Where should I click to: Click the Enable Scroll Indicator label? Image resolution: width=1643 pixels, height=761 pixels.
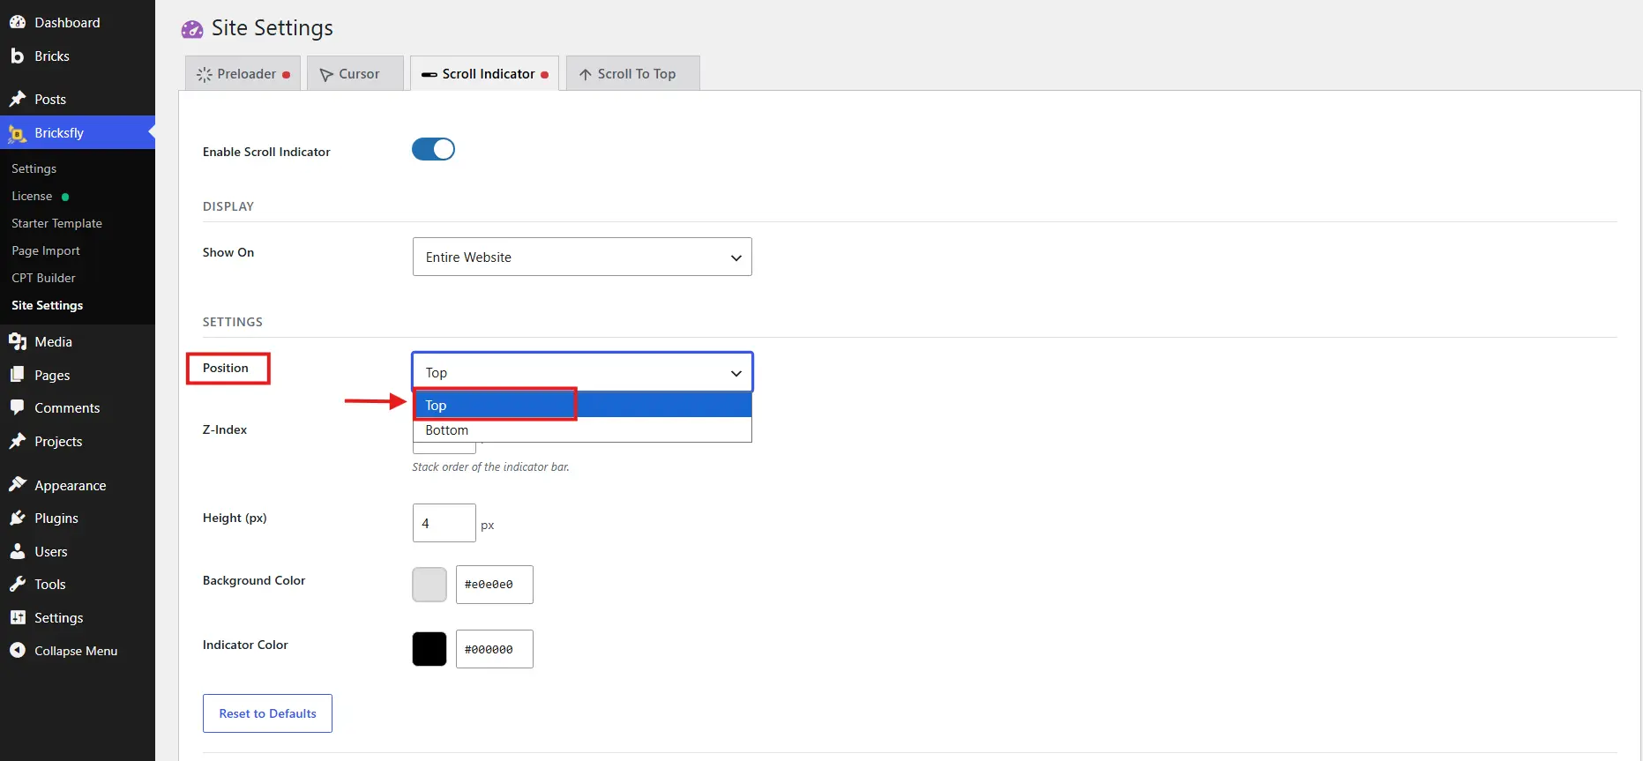click(x=266, y=152)
